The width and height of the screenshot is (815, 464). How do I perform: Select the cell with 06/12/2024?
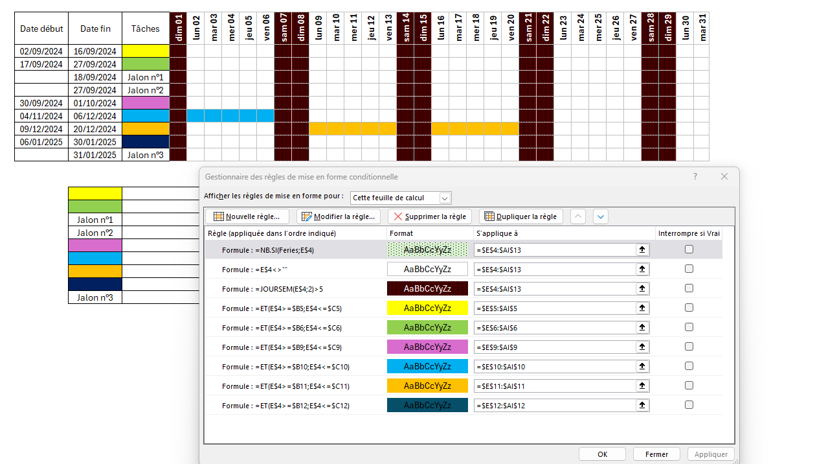coord(95,116)
